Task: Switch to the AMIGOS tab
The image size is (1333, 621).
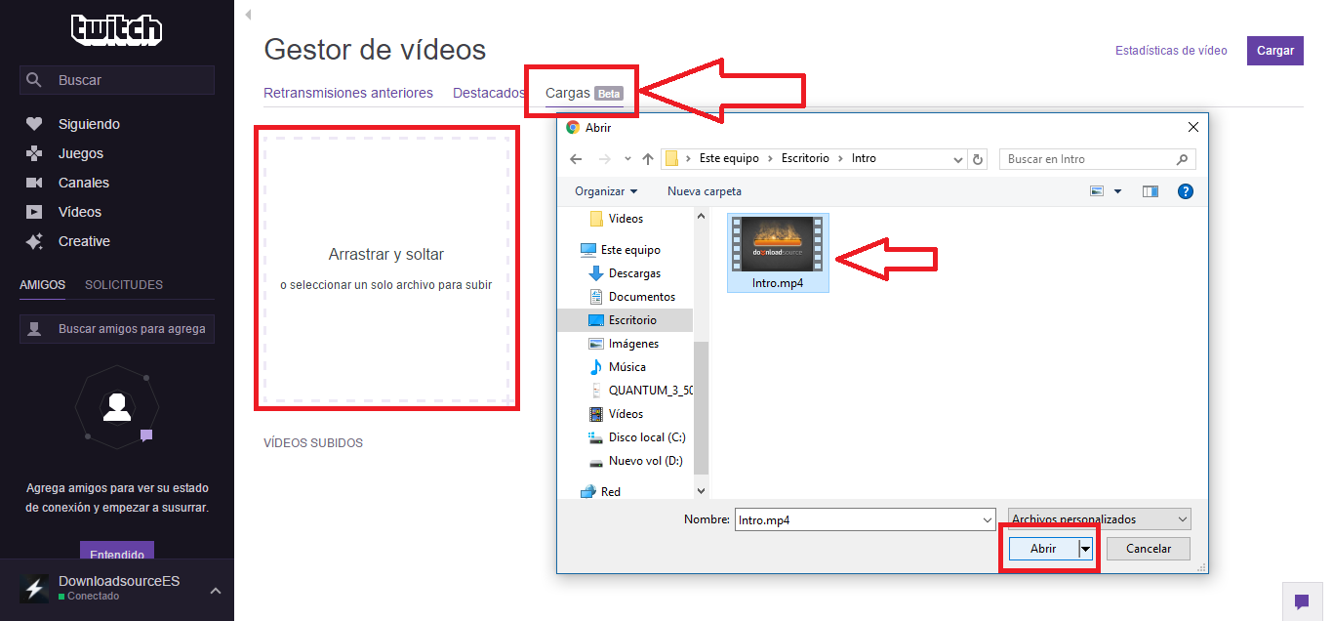Action: (x=42, y=285)
